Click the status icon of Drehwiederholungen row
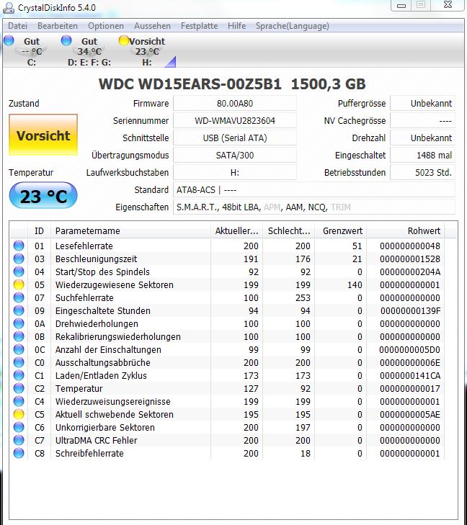 click(x=19, y=323)
